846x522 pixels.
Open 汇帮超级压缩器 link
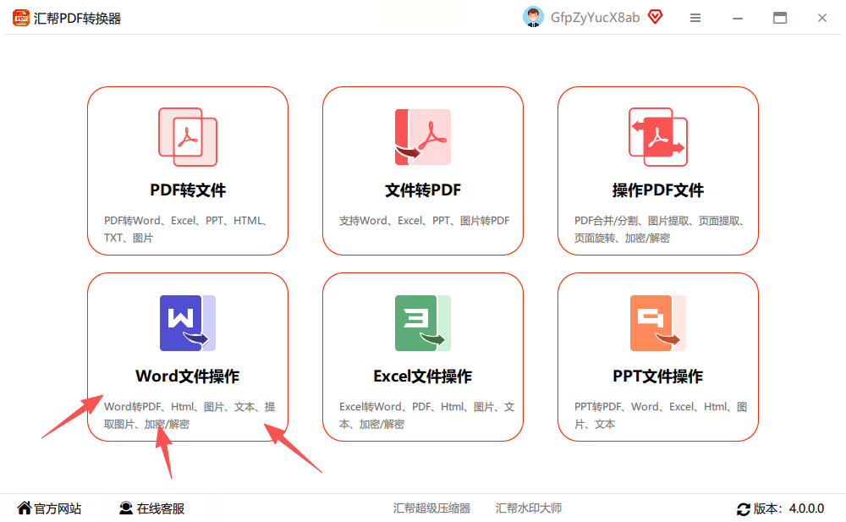coord(431,508)
